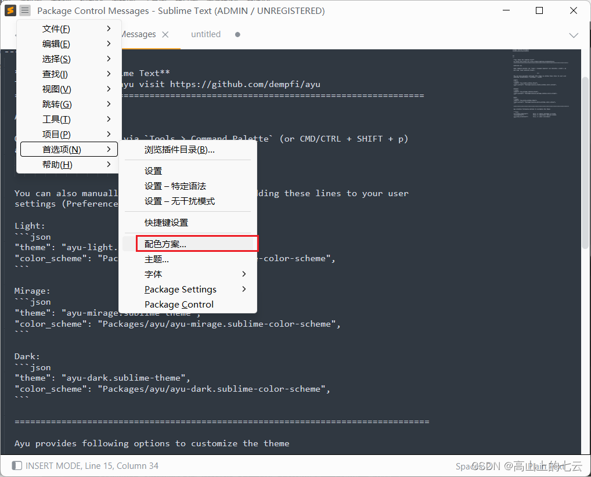Switch to the untitled tab
591x477 pixels.
point(206,34)
